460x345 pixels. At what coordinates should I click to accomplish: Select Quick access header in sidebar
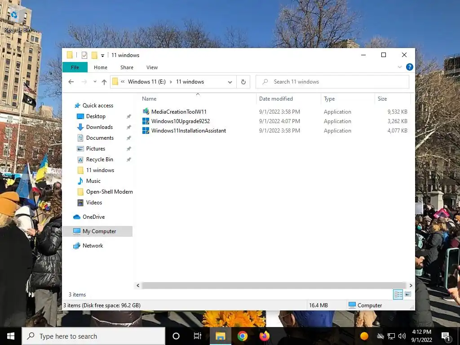coord(97,105)
